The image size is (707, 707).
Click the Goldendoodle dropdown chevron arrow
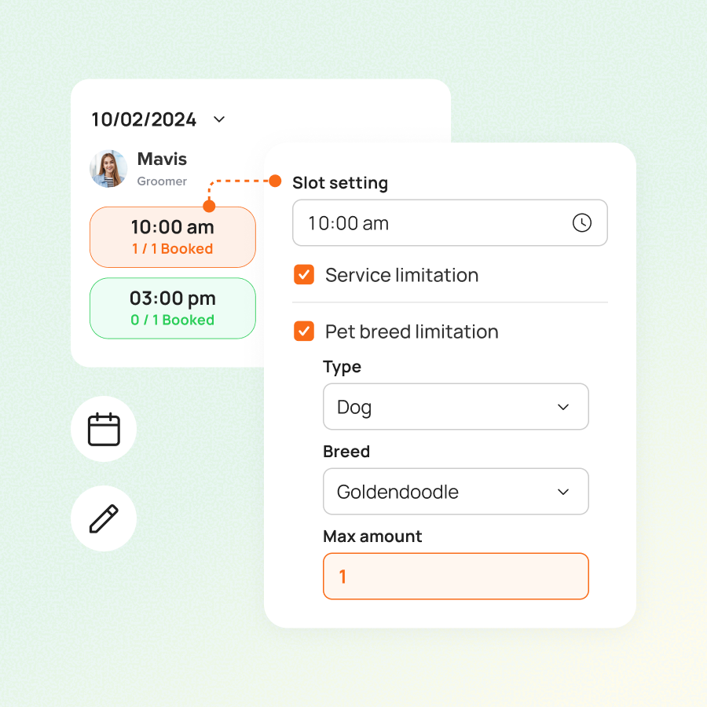pos(563,492)
